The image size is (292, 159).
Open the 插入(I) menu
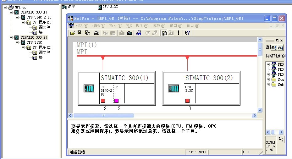pos(115,26)
